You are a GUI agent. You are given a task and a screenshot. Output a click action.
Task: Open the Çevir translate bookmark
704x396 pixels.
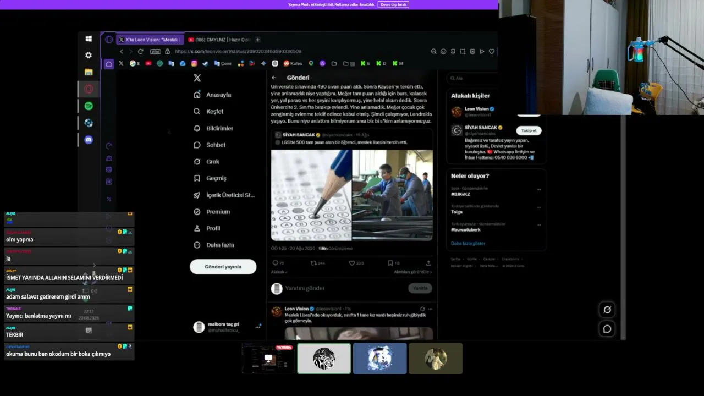click(x=223, y=63)
